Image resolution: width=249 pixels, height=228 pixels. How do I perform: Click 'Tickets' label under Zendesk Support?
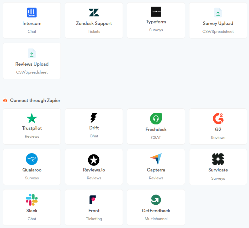pos(94,32)
